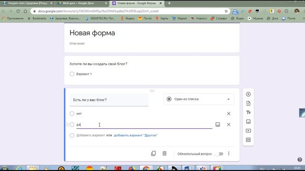
Task: Switch to the 'Мой диск - Google Диск' tab
Action: pos(82,3)
